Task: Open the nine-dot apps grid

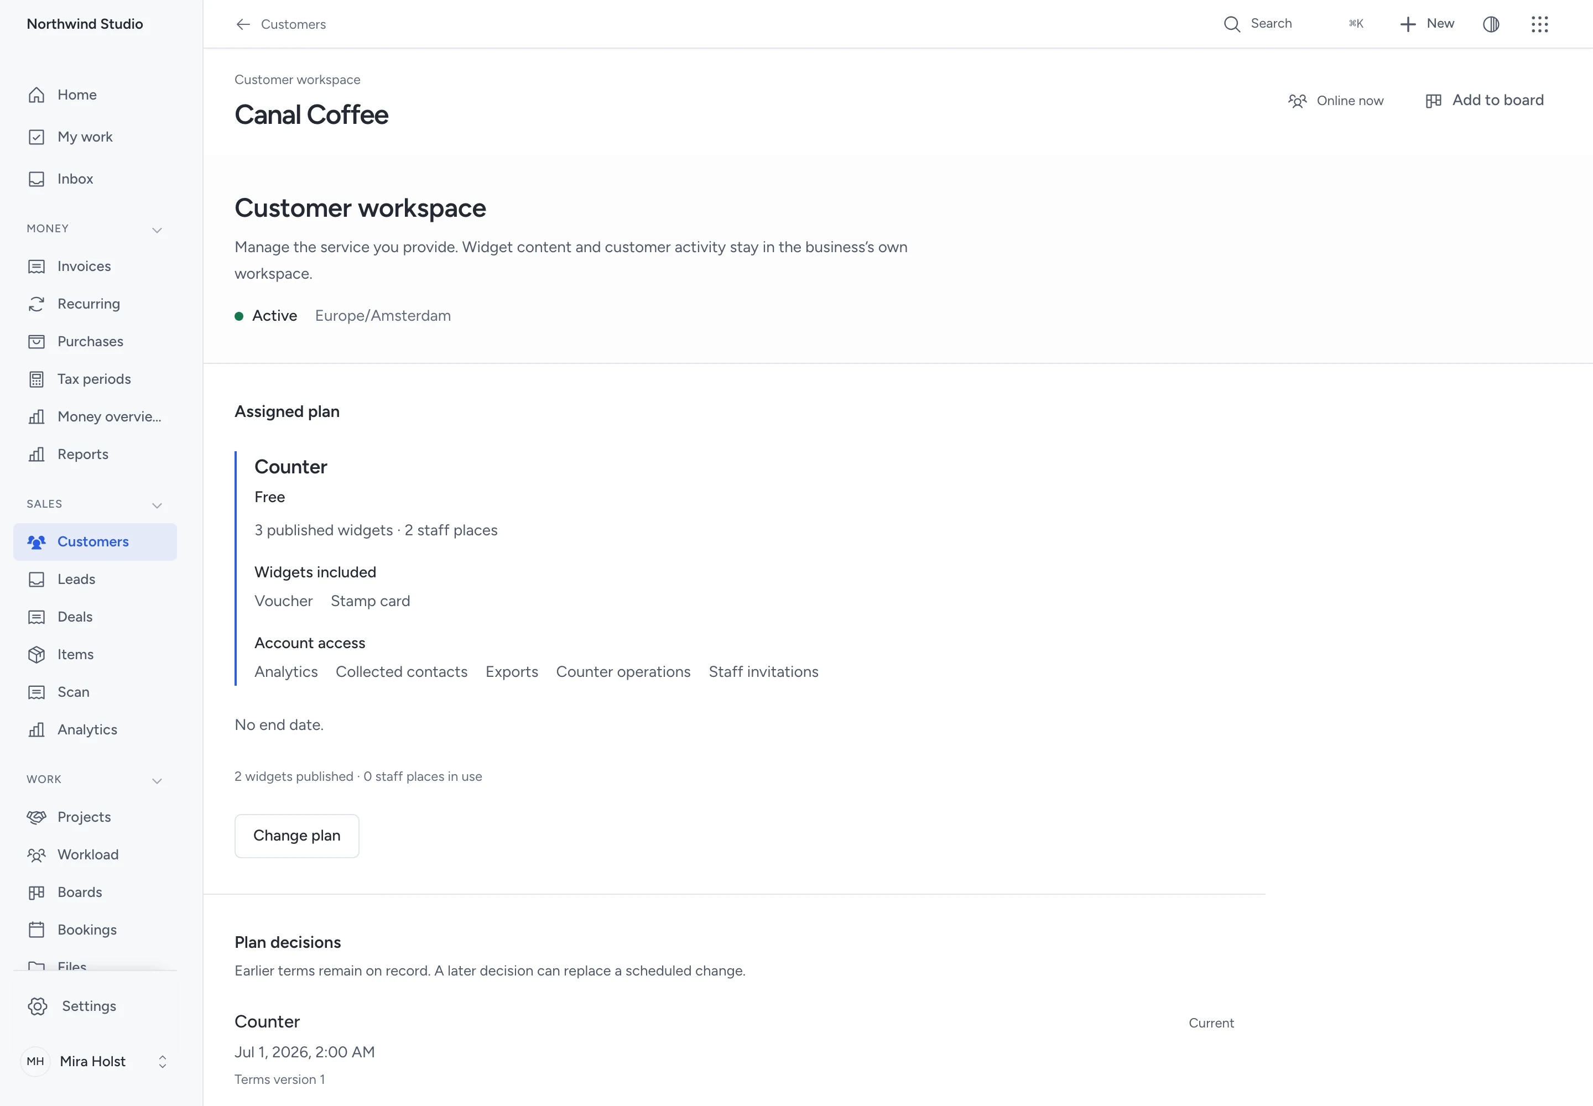Action: pos(1539,24)
